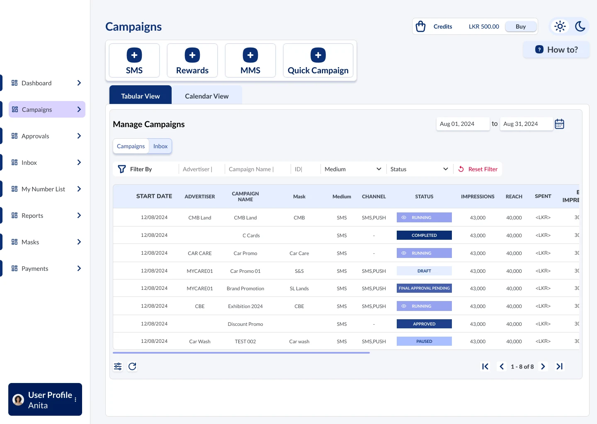Click Anita's profile avatar

click(18, 400)
